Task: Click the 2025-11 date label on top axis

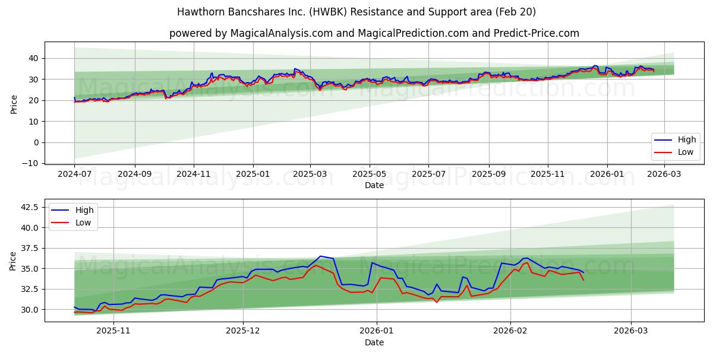Action: coord(548,174)
